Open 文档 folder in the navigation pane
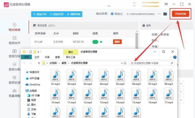This screenshot has height=118, width=195. (32, 109)
